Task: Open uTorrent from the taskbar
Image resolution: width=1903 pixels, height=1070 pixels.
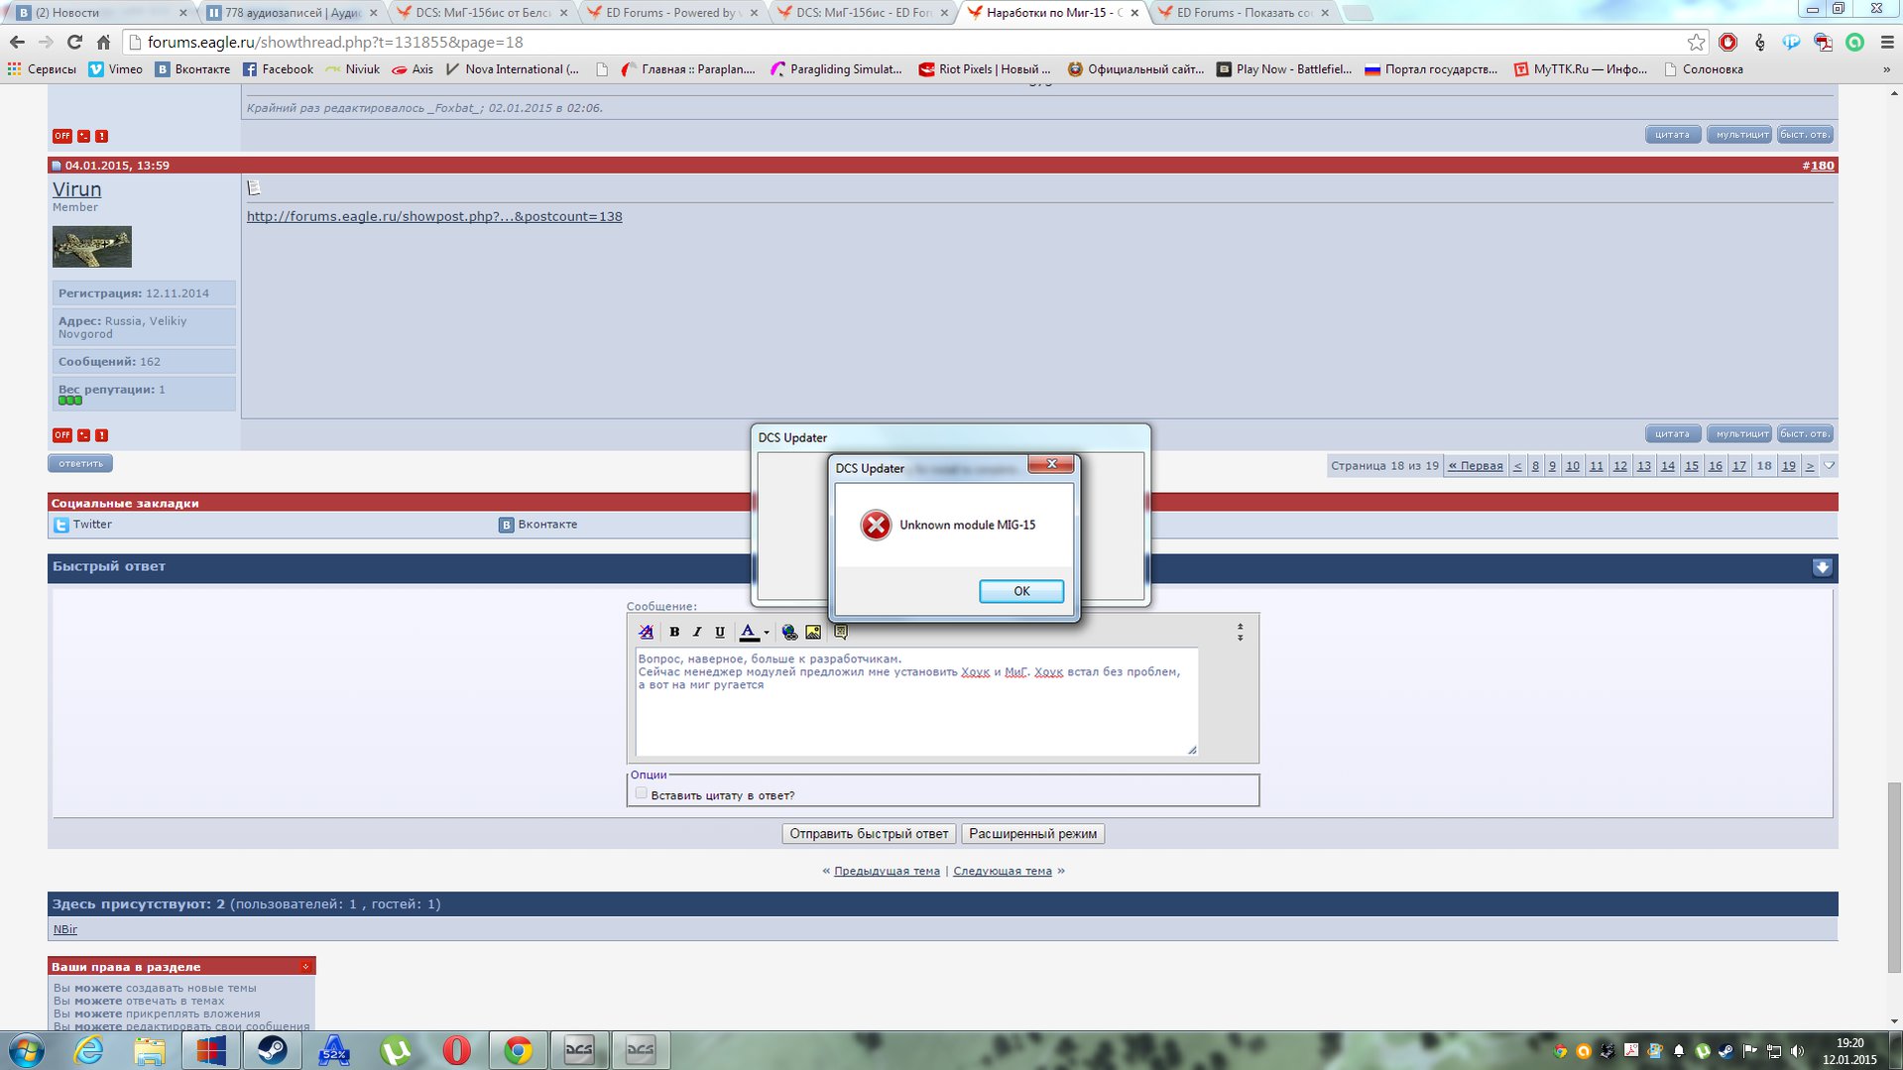Action: (x=395, y=1050)
